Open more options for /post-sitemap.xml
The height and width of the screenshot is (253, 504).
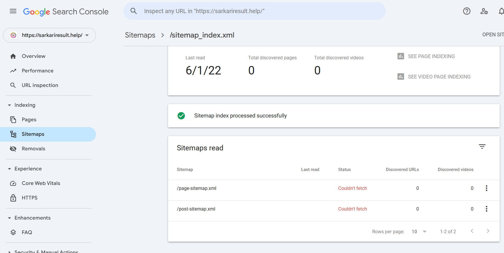pos(486,209)
